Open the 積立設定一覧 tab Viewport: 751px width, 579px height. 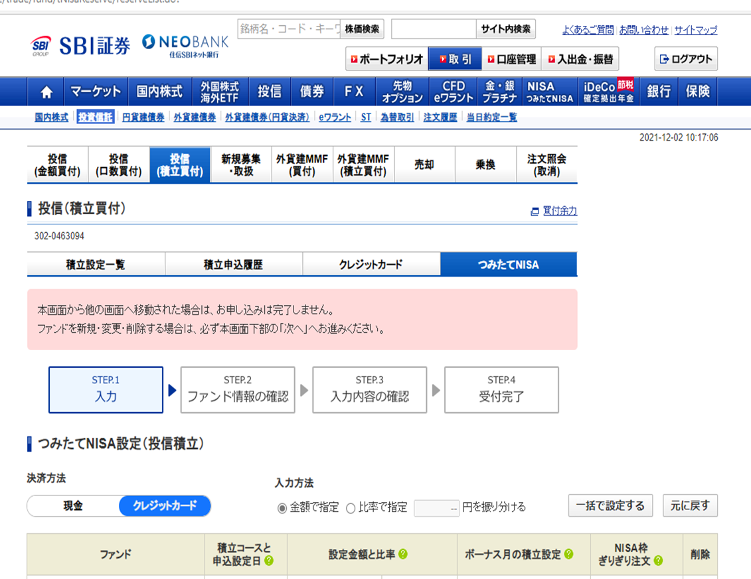(x=96, y=263)
